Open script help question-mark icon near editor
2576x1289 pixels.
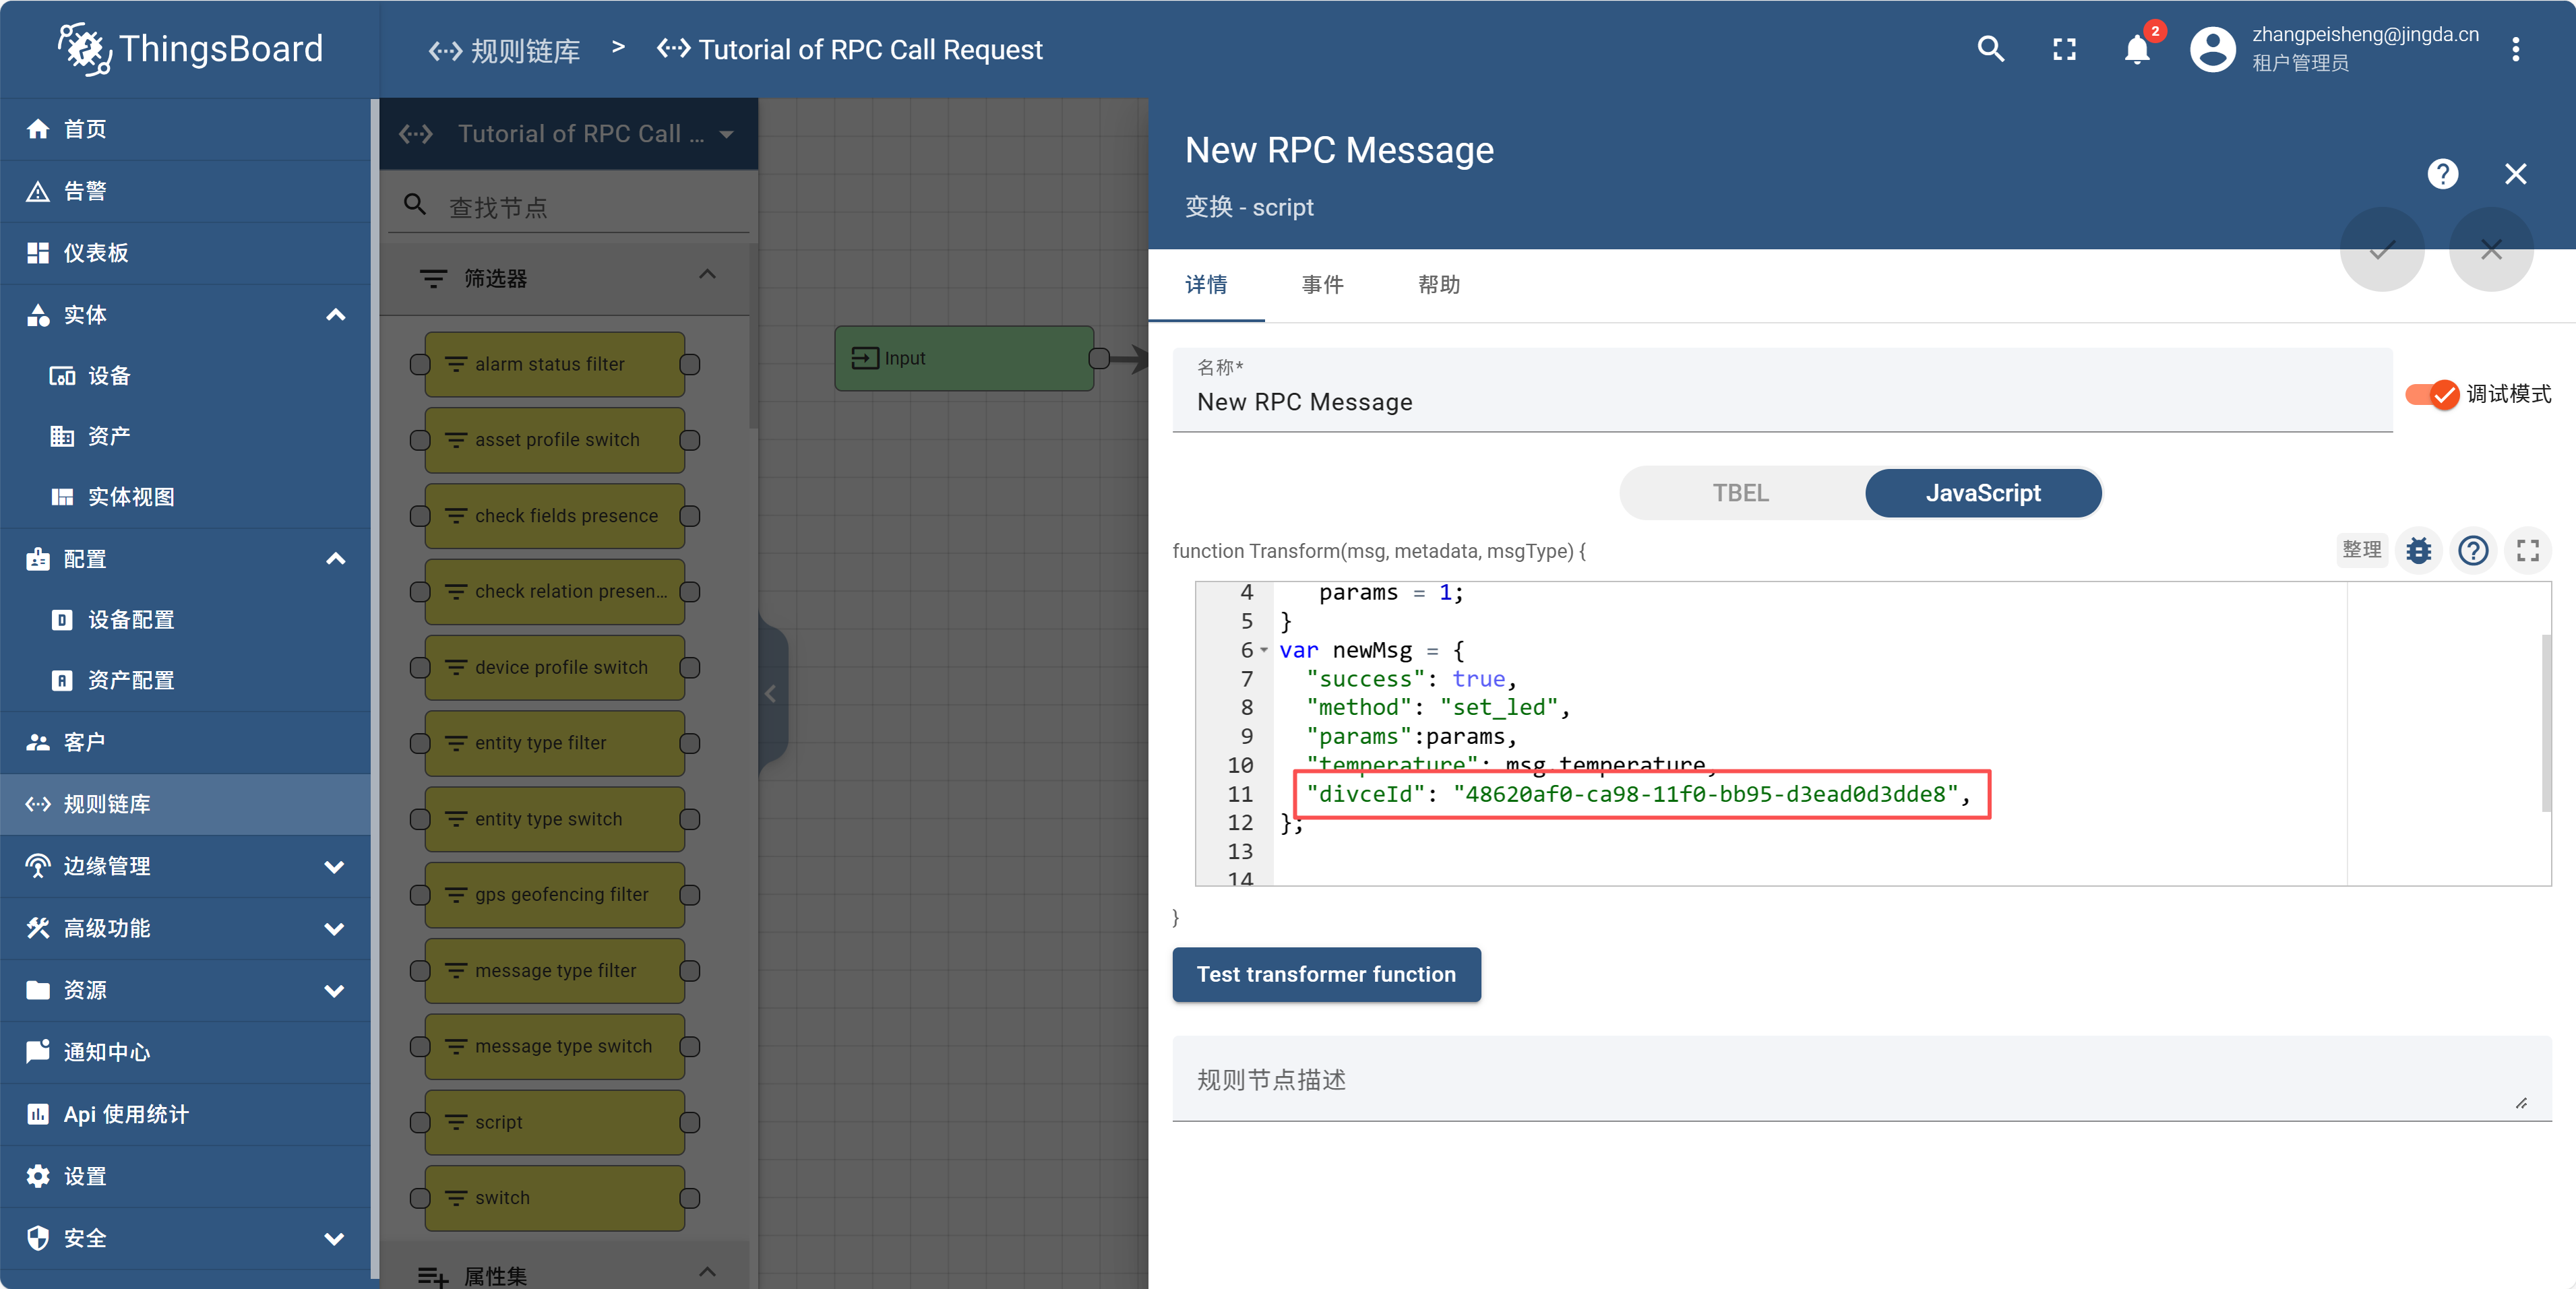(2473, 550)
